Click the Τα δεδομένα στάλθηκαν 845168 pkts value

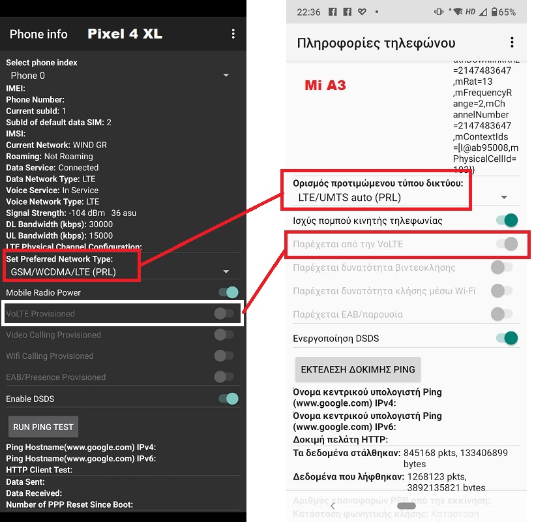(x=456, y=458)
